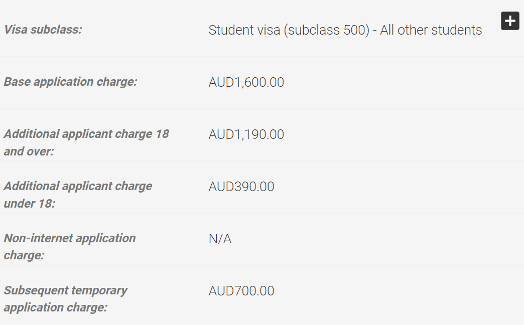Select the AUD390.00 charge amount
524x325 pixels.
(241, 187)
